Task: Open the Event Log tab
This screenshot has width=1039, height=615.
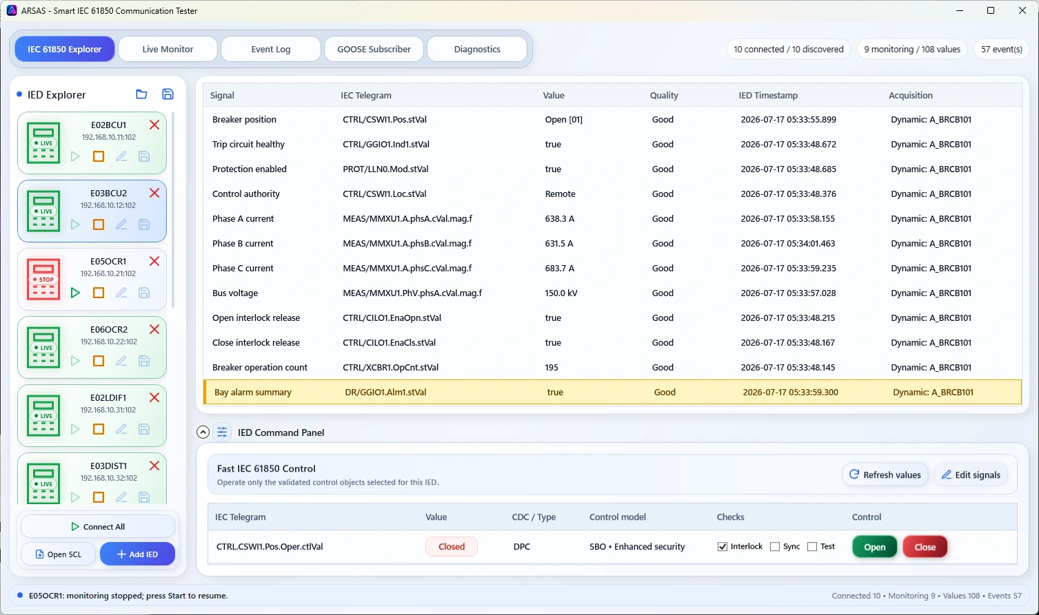Action: tap(271, 49)
